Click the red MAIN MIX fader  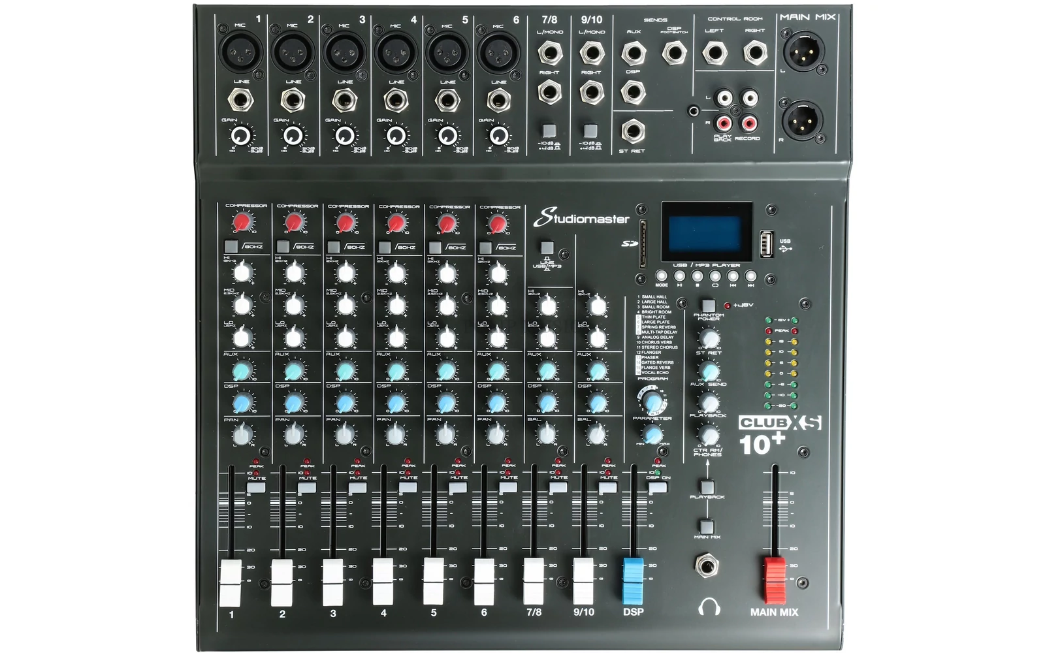point(775,581)
